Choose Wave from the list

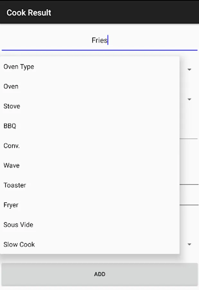(x=90, y=165)
